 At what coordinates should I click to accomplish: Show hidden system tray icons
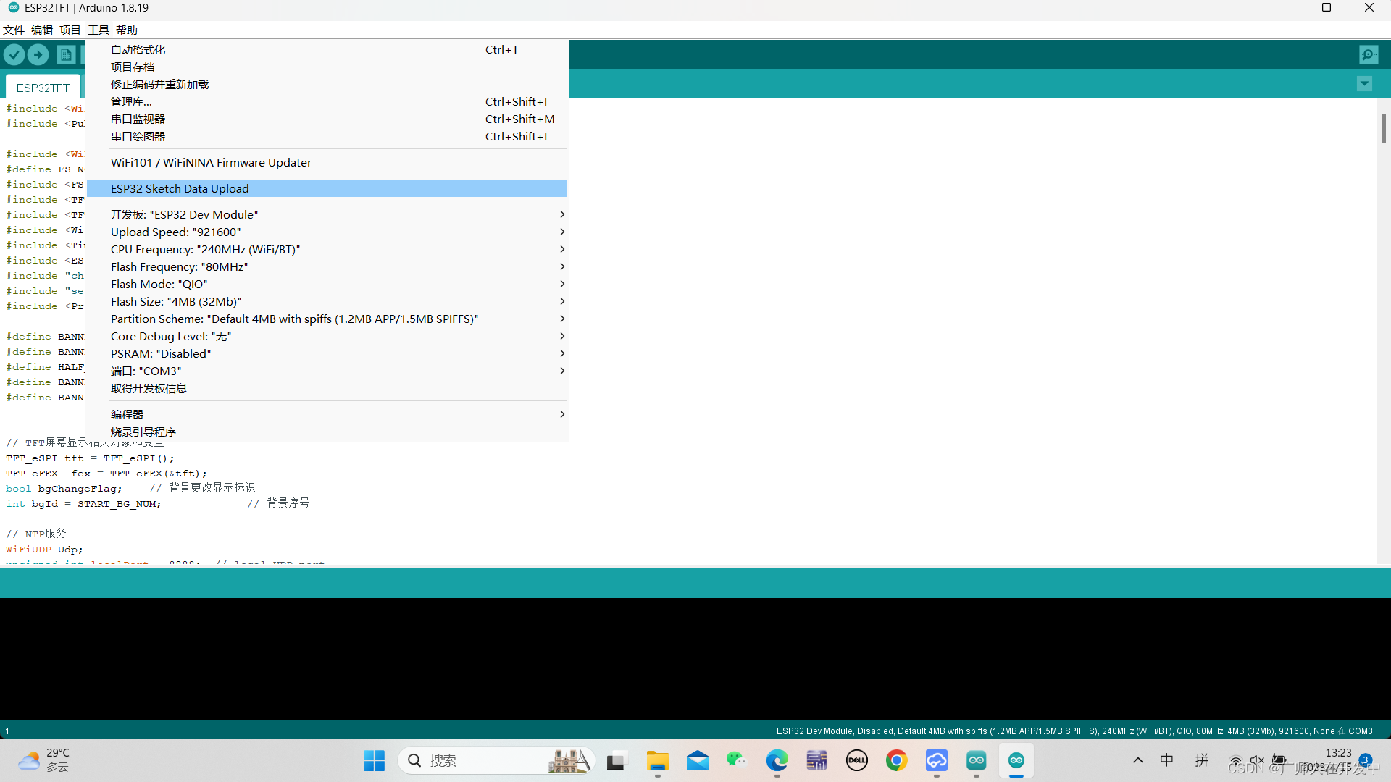point(1137,760)
